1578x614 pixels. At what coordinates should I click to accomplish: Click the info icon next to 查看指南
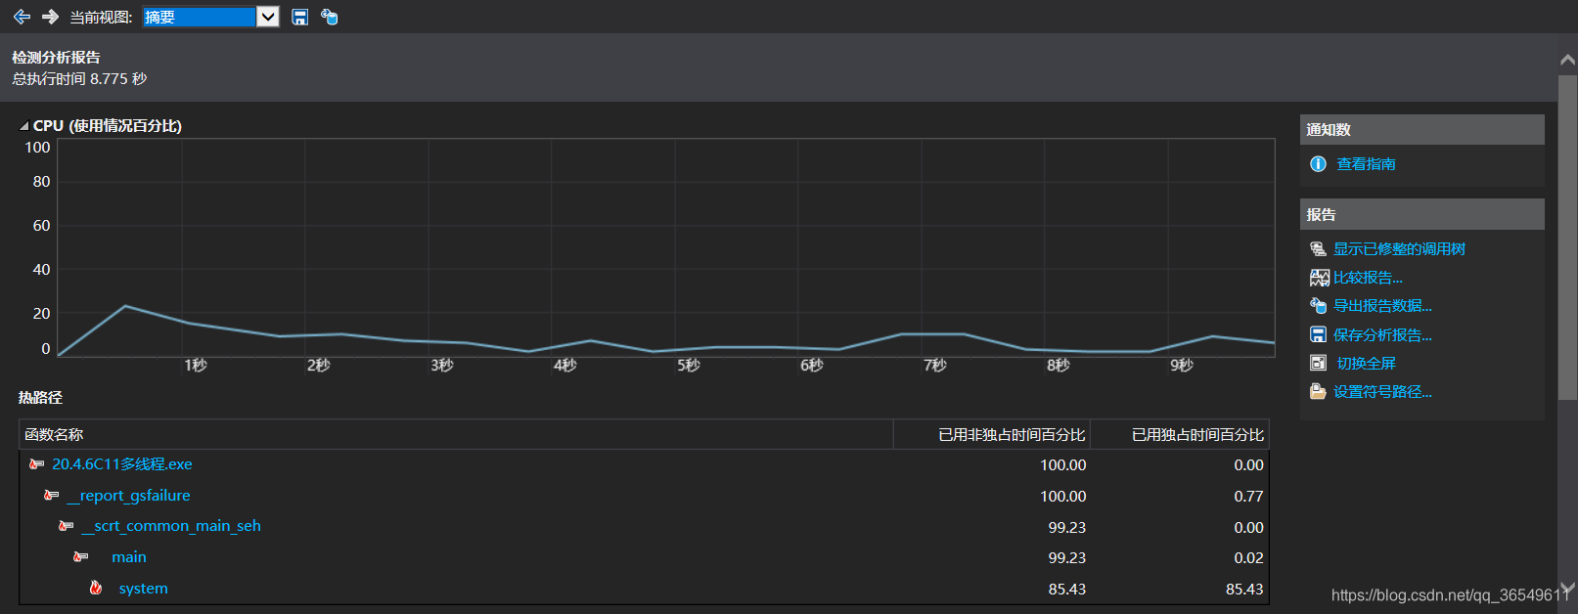pyautogui.click(x=1318, y=164)
